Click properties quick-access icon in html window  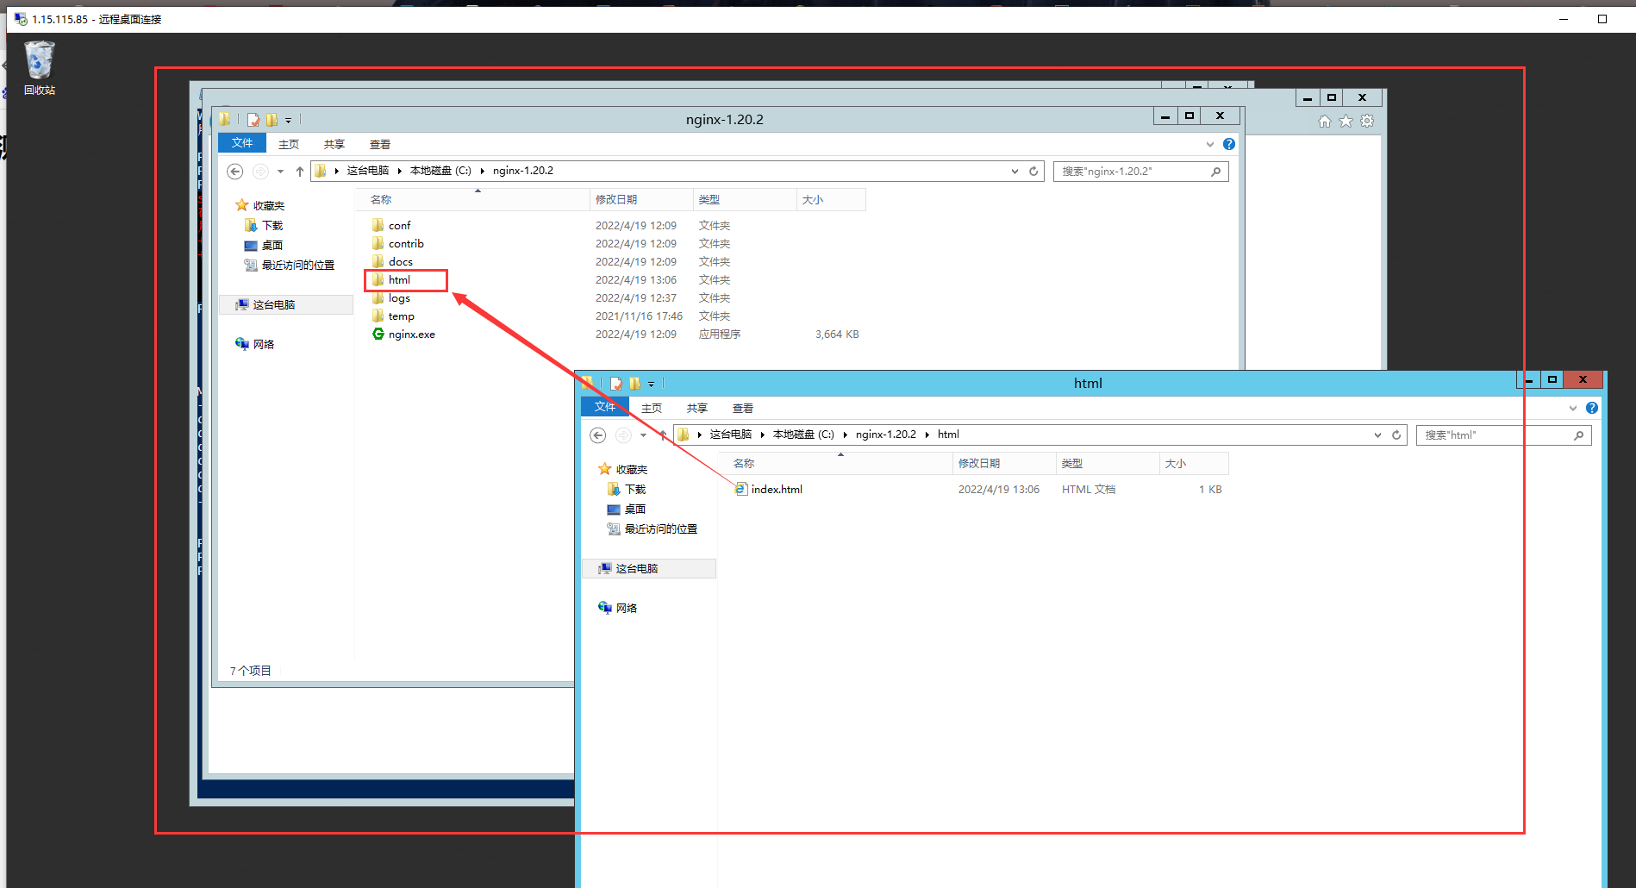coord(615,384)
